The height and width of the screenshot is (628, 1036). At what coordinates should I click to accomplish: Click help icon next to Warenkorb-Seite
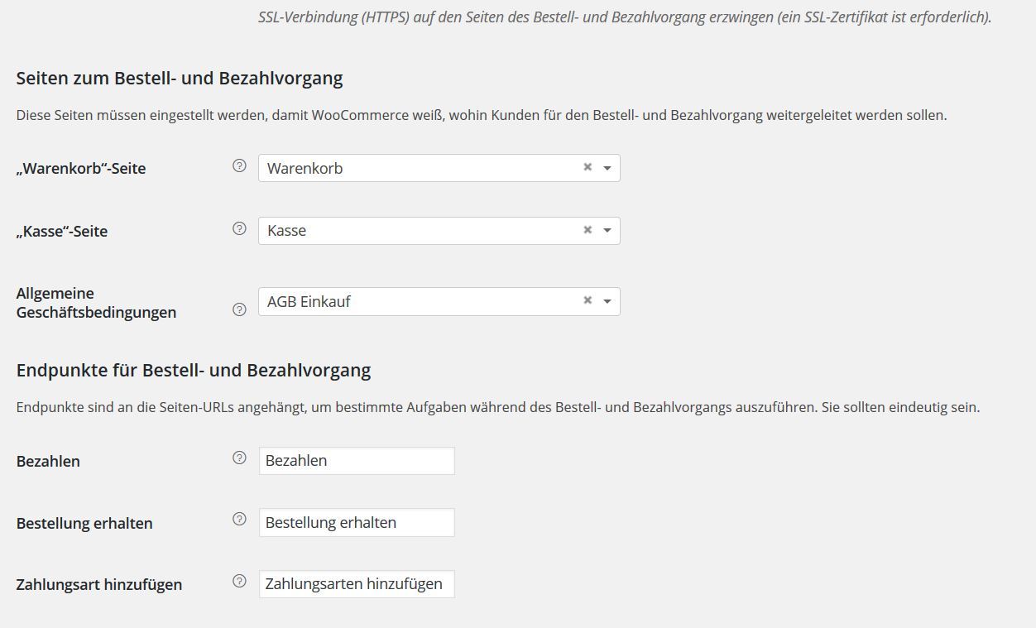(239, 165)
